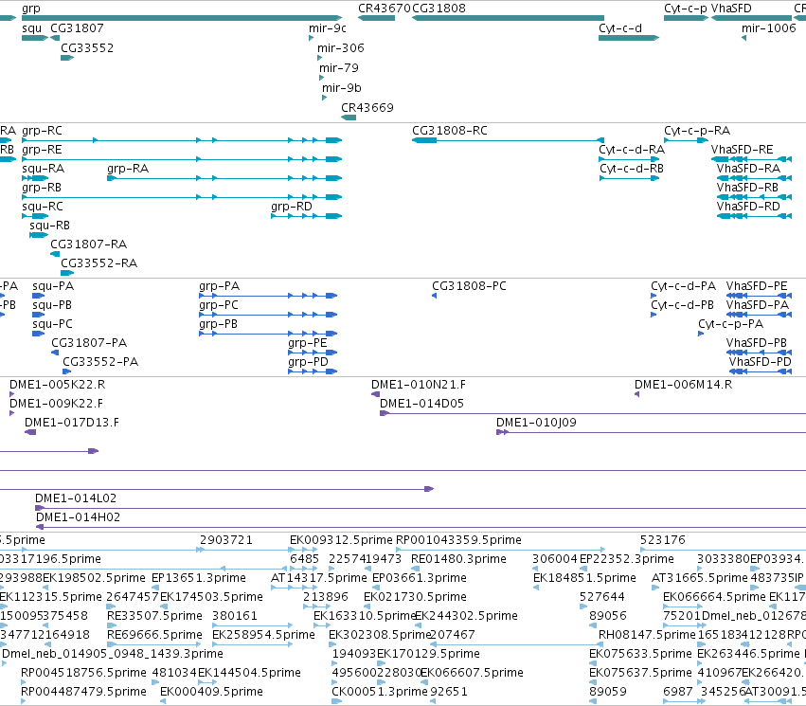The width and height of the screenshot is (806, 706).
Task: Click the grp-RA transcript label
Action: click(128, 169)
